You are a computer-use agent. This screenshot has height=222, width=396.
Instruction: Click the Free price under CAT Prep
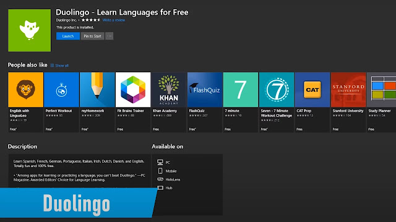(299, 129)
